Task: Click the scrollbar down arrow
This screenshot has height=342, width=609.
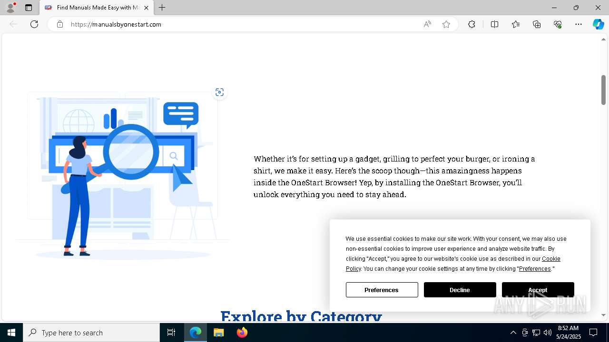Action: pyautogui.click(x=603, y=315)
